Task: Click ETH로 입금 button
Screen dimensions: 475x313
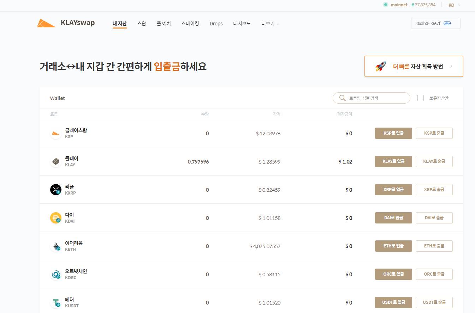Action: point(393,246)
